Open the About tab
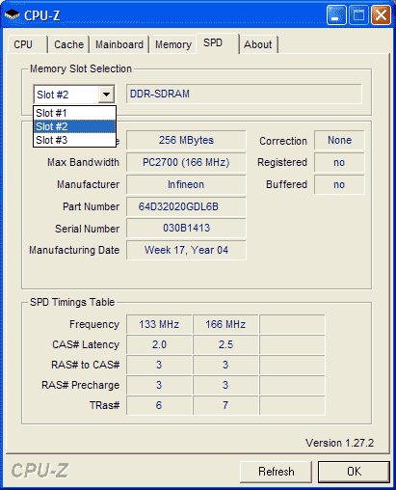This screenshot has width=396, height=490. click(258, 44)
